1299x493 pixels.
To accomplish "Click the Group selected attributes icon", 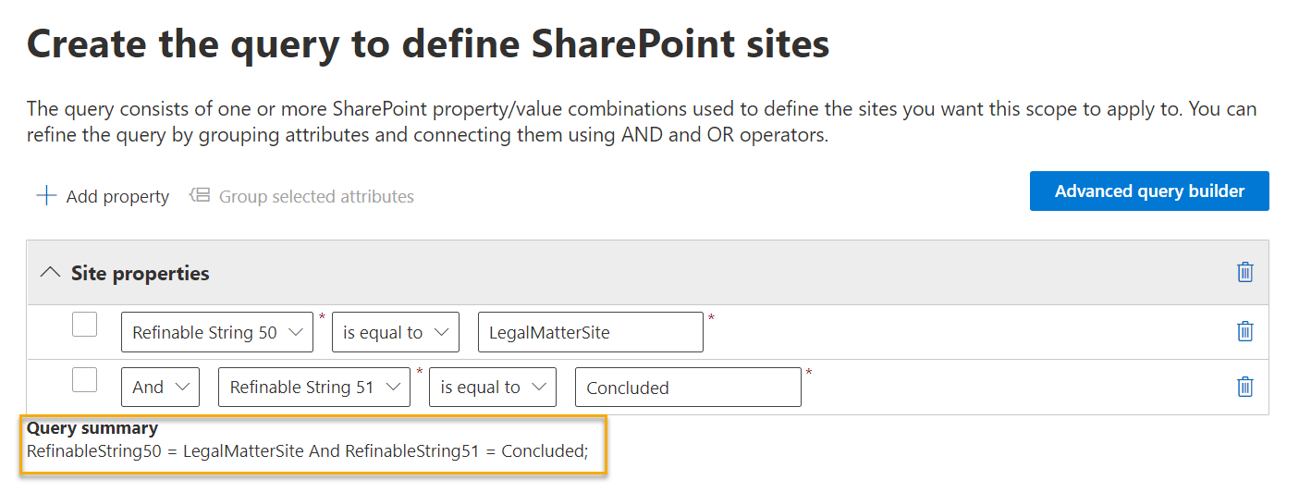I will [200, 195].
